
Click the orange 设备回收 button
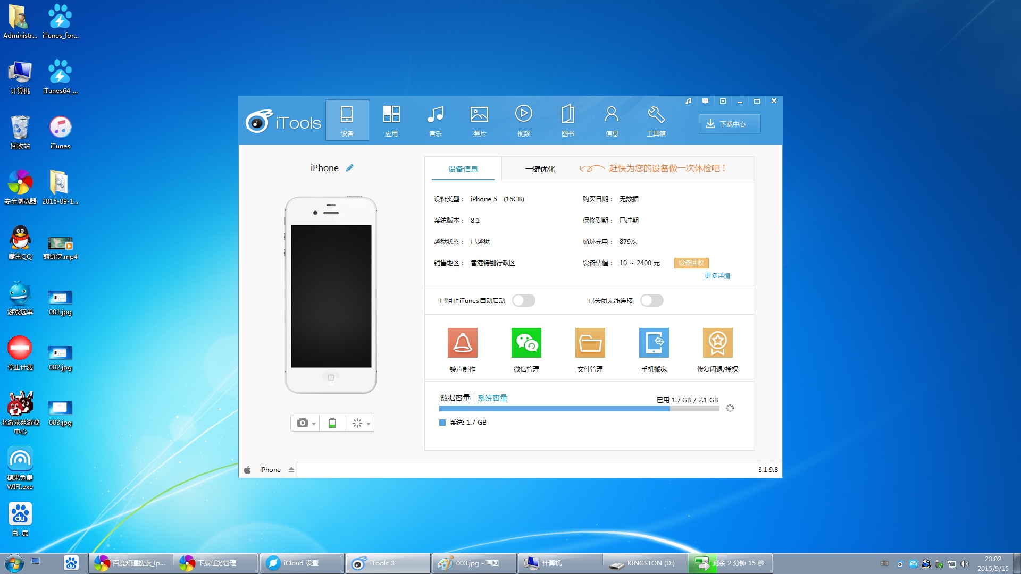[691, 263]
